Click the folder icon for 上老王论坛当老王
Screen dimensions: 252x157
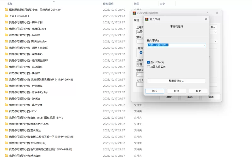pos(6,16)
